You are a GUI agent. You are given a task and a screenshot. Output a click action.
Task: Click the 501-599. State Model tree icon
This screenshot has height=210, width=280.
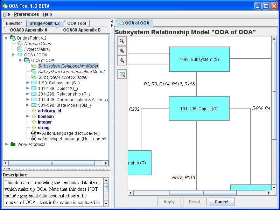coord(34,105)
